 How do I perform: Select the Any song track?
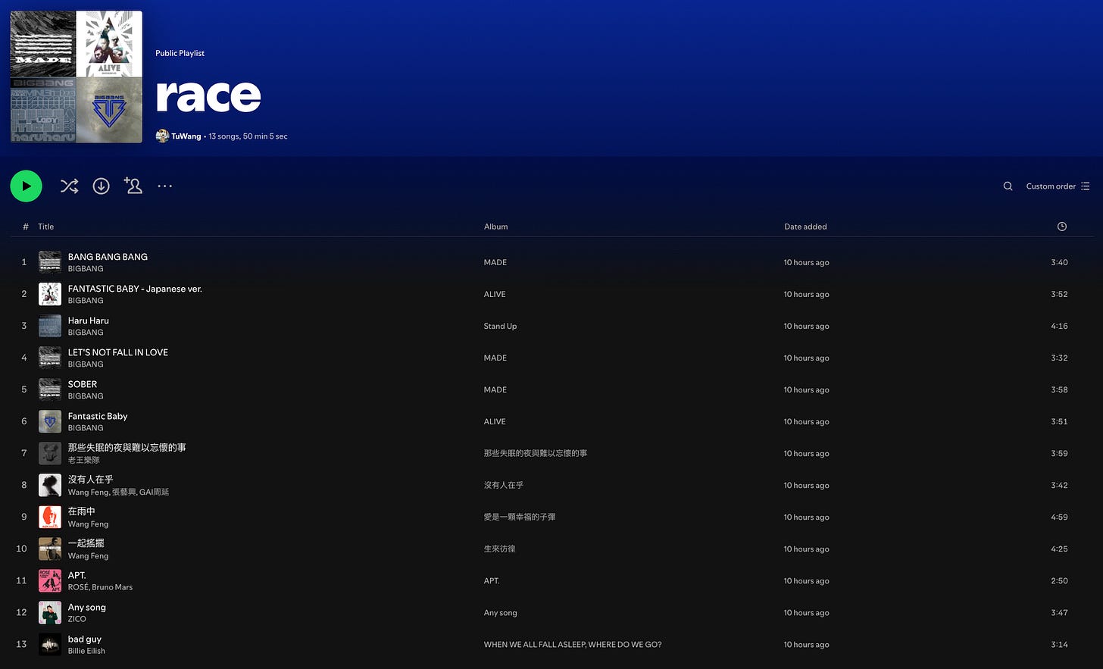[87, 607]
